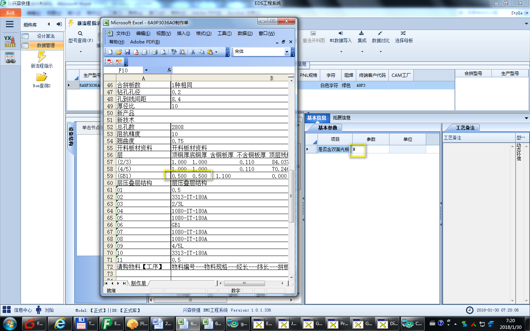Viewport: 530px width, 331px height.
Task: Open the 格式(O) menu in Excel
Action: pyautogui.click(x=204, y=33)
